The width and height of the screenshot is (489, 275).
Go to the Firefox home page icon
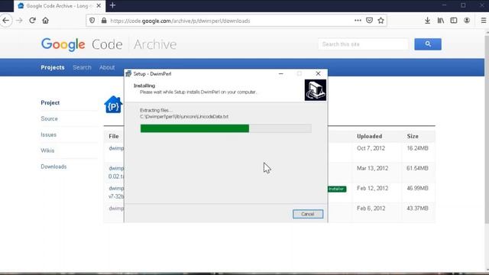[46, 21]
